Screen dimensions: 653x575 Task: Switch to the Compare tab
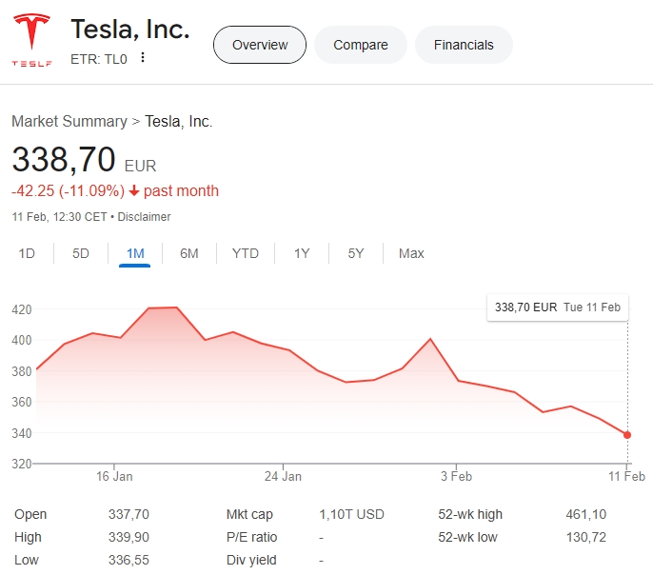[361, 45]
